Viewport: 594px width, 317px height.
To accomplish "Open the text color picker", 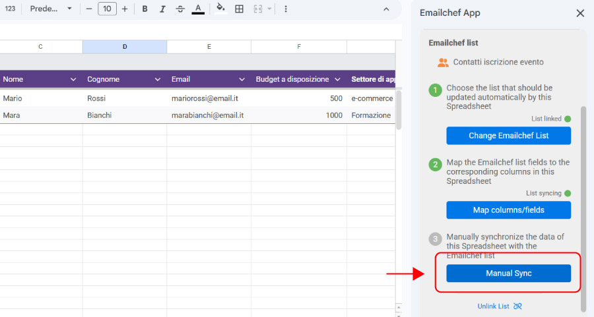I will click(198, 9).
